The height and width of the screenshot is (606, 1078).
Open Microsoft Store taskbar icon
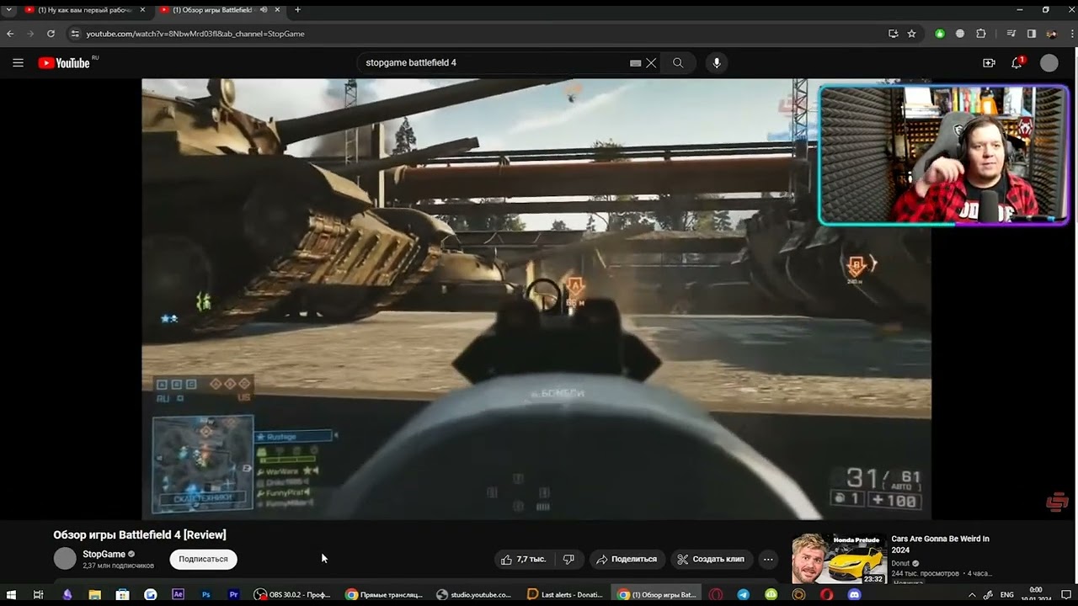pos(122,594)
